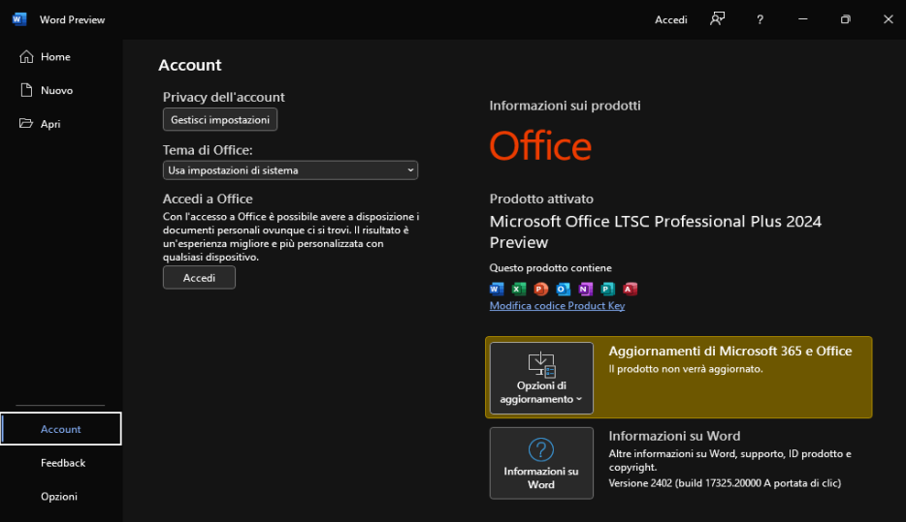Click the Home house icon in sidebar
Image resolution: width=906 pixels, height=522 pixels.
click(26, 56)
